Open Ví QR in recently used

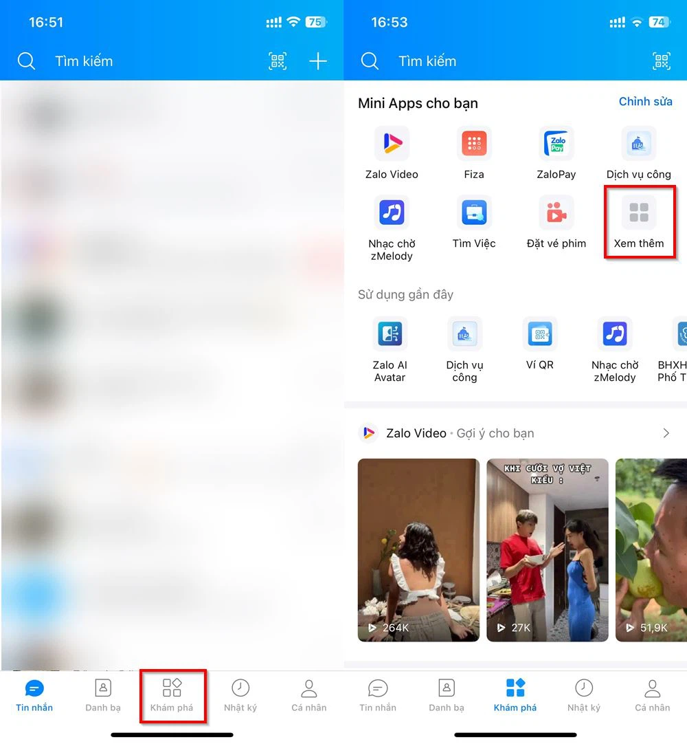pyautogui.click(x=540, y=335)
